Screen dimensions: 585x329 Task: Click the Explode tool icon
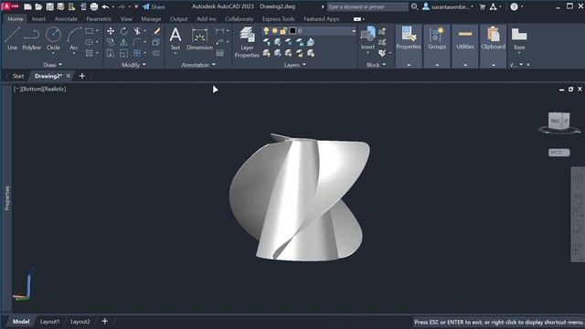pos(156,42)
